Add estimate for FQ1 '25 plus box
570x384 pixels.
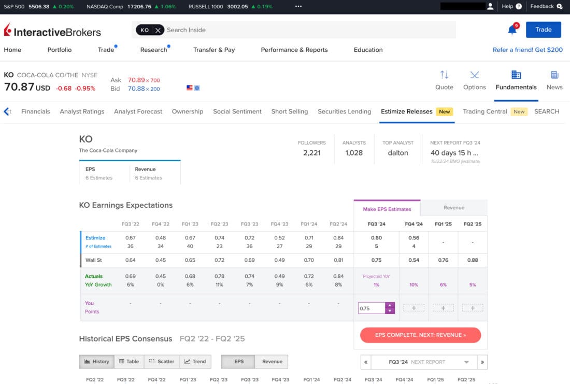443,308
